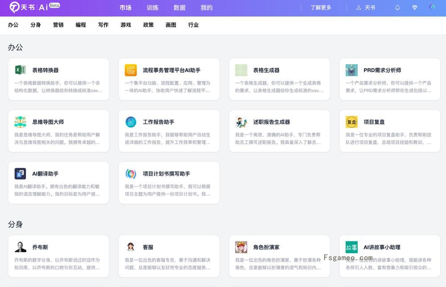Click the user icon beside 天书
The image size is (446, 287).
pos(359,8)
